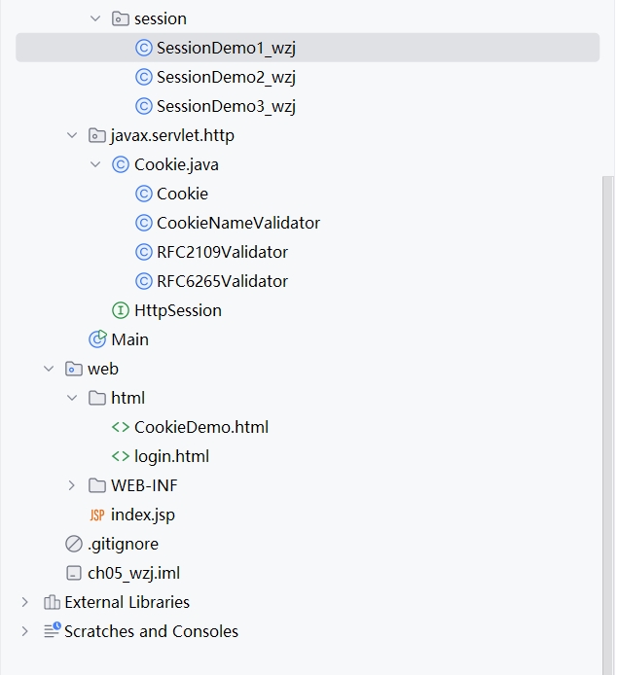Click the ignore-file icon beside .gitignore
Image resolution: width=618 pixels, height=675 pixels.
(74, 544)
